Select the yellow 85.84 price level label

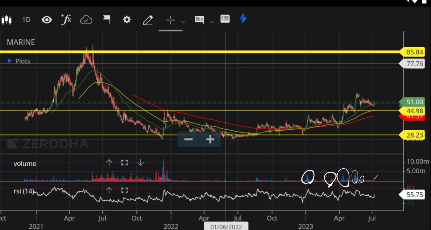pos(415,52)
